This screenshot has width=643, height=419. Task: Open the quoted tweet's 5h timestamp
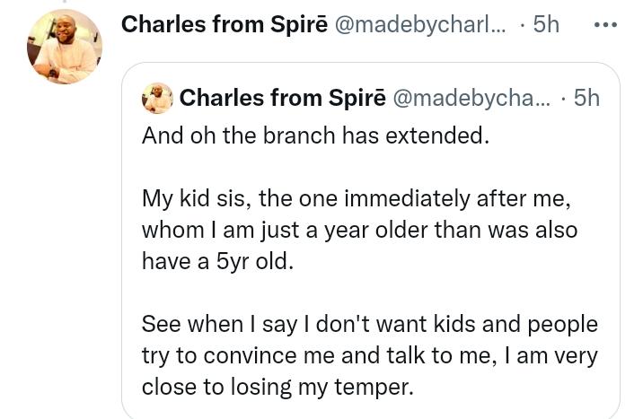click(586, 98)
